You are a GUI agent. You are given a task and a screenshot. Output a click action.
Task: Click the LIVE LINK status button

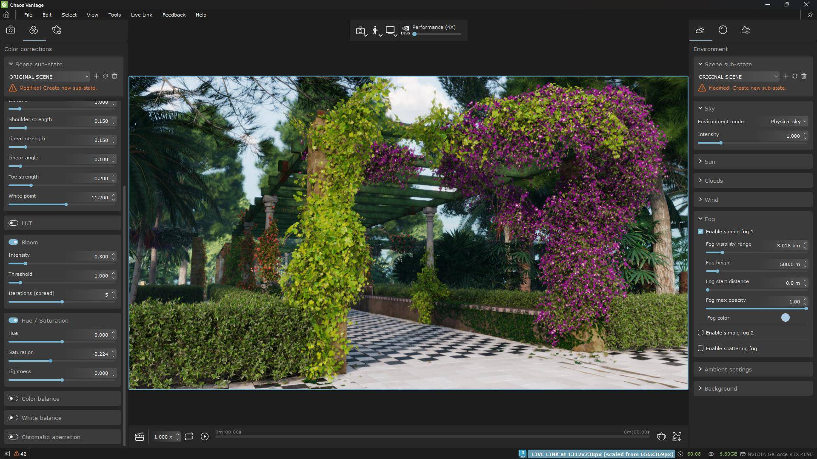pyautogui.click(x=602, y=454)
